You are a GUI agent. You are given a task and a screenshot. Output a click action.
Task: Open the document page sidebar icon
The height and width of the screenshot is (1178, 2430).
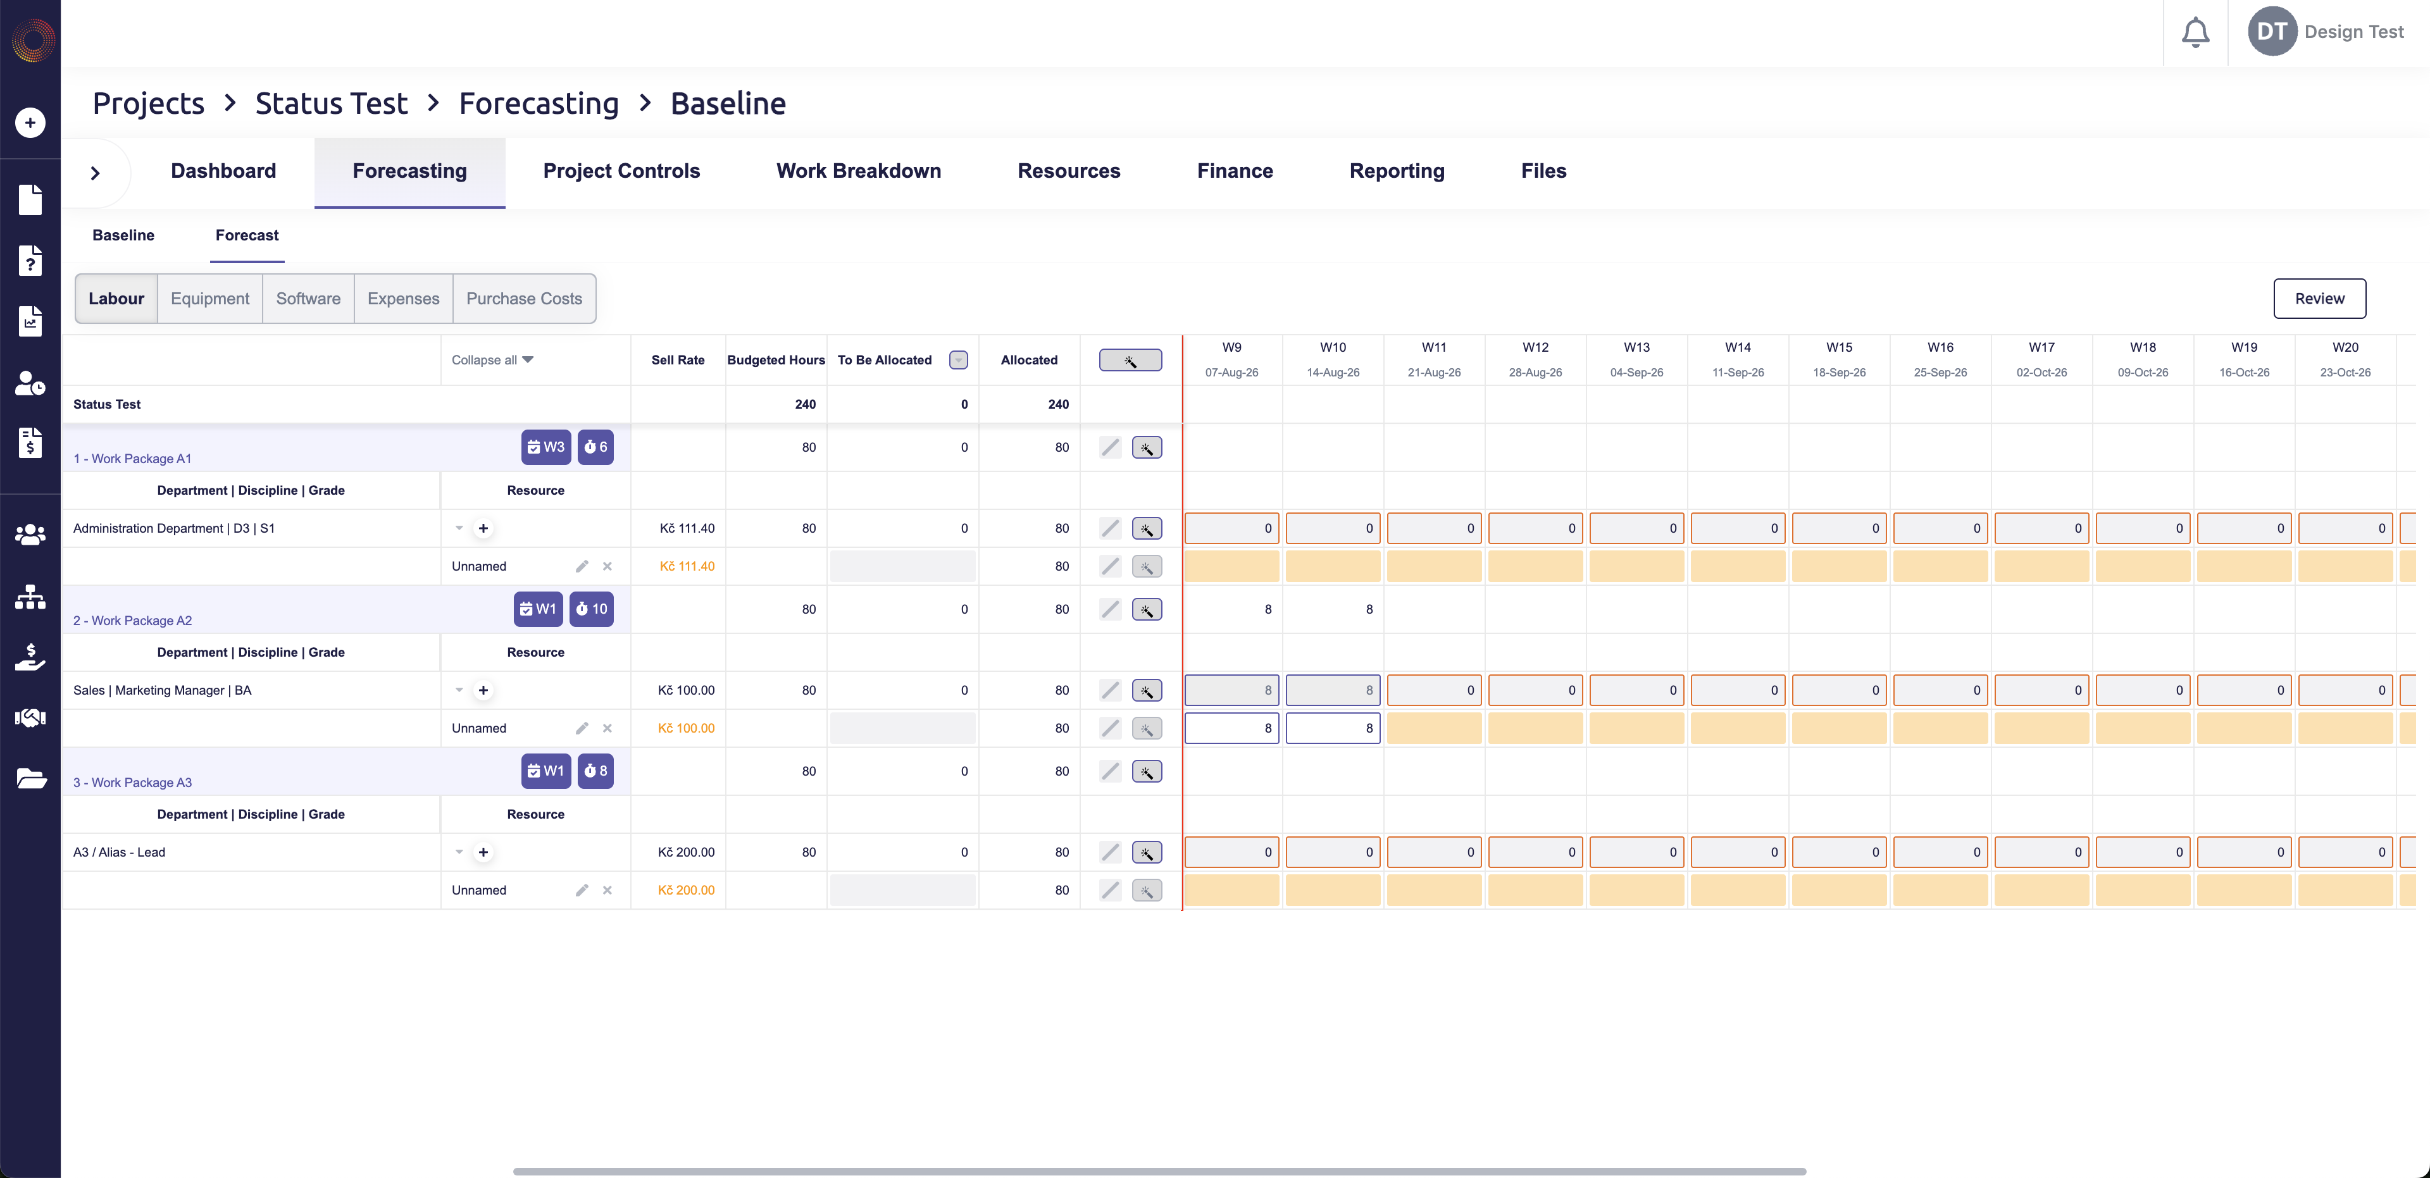point(30,199)
